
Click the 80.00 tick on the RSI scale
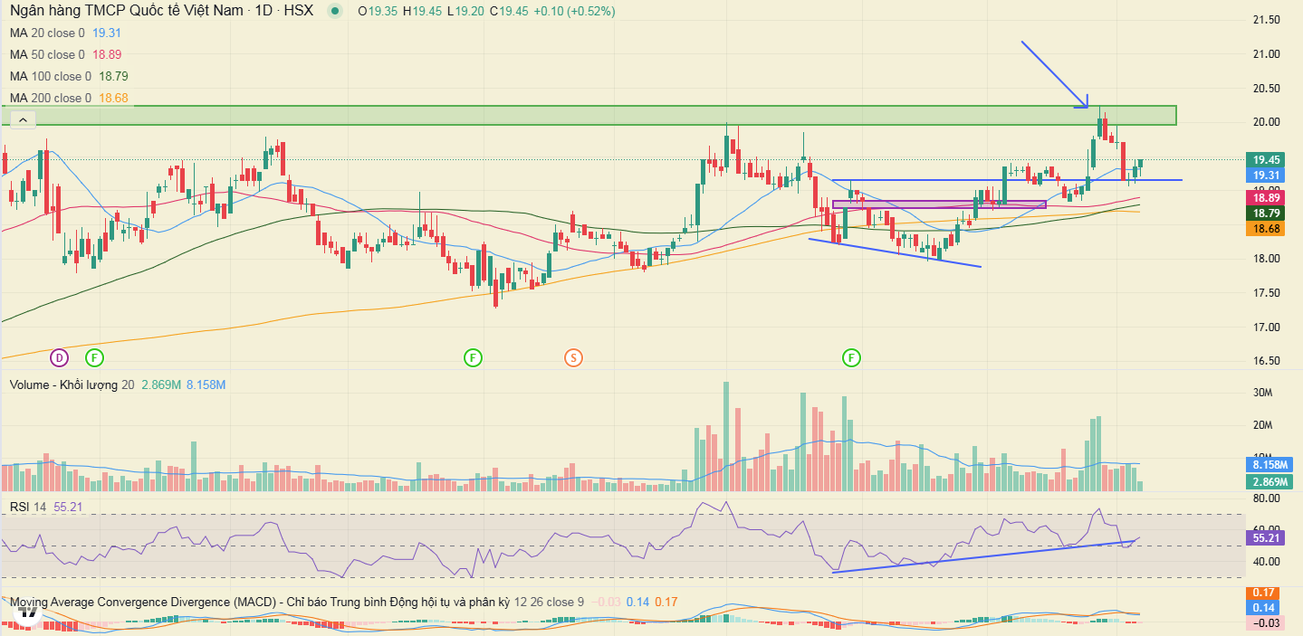(x=1265, y=498)
